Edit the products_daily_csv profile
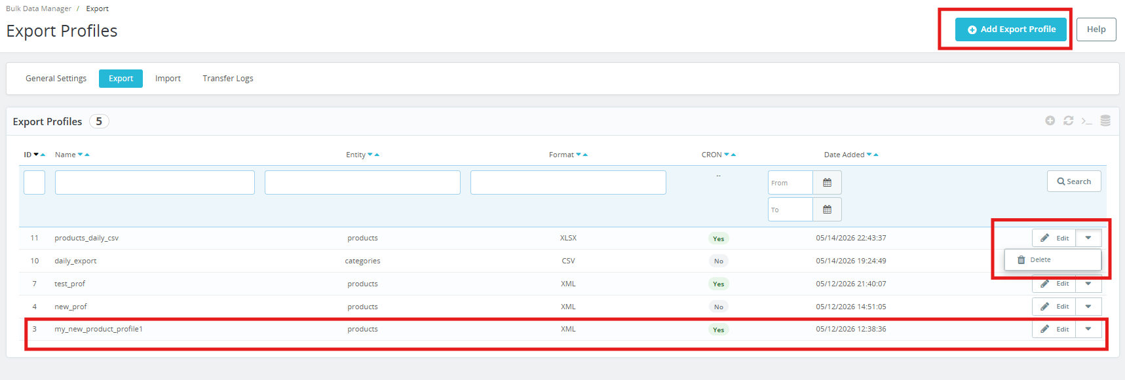 click(1054, 238)
